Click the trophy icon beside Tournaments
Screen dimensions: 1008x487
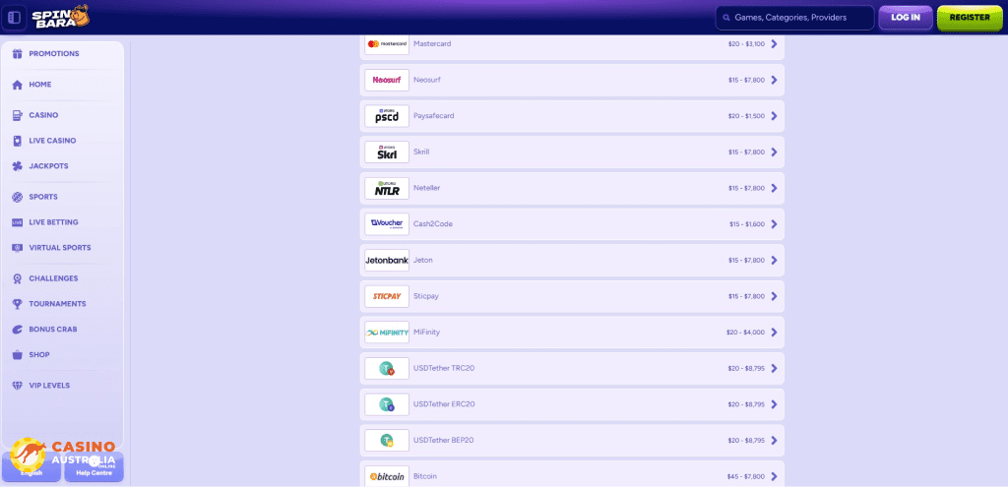18,304
